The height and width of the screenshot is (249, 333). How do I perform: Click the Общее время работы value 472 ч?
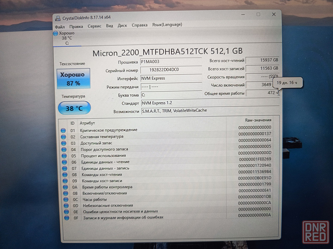pos(263,93)
